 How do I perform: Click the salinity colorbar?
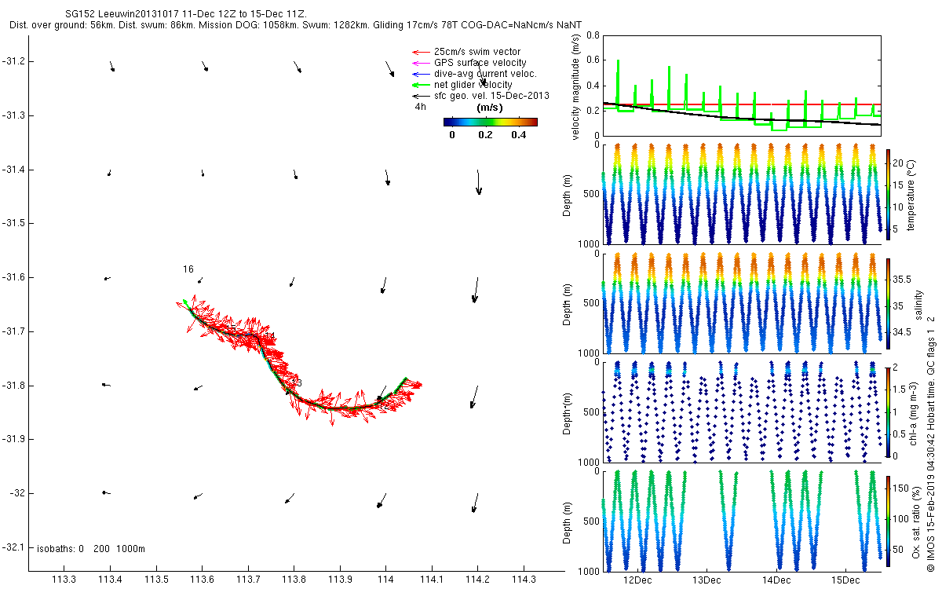coord(889,302)
